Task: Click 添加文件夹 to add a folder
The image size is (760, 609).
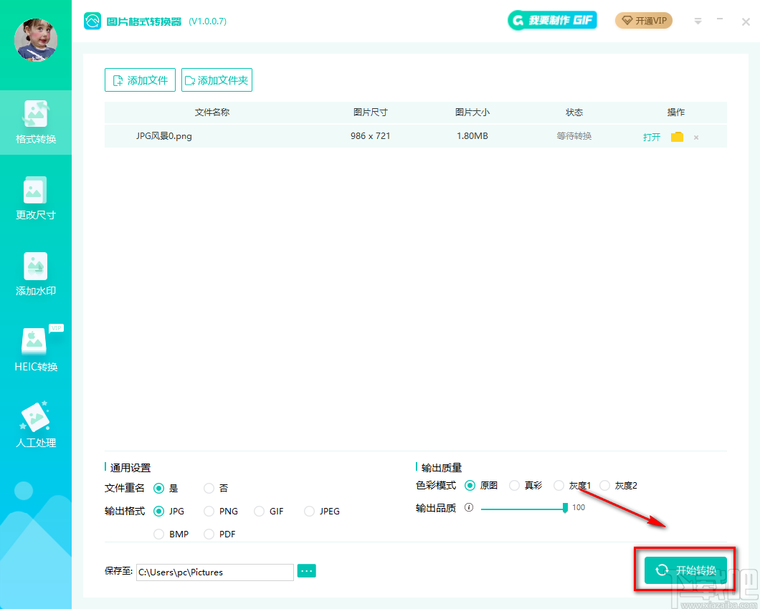Action: 217,80
